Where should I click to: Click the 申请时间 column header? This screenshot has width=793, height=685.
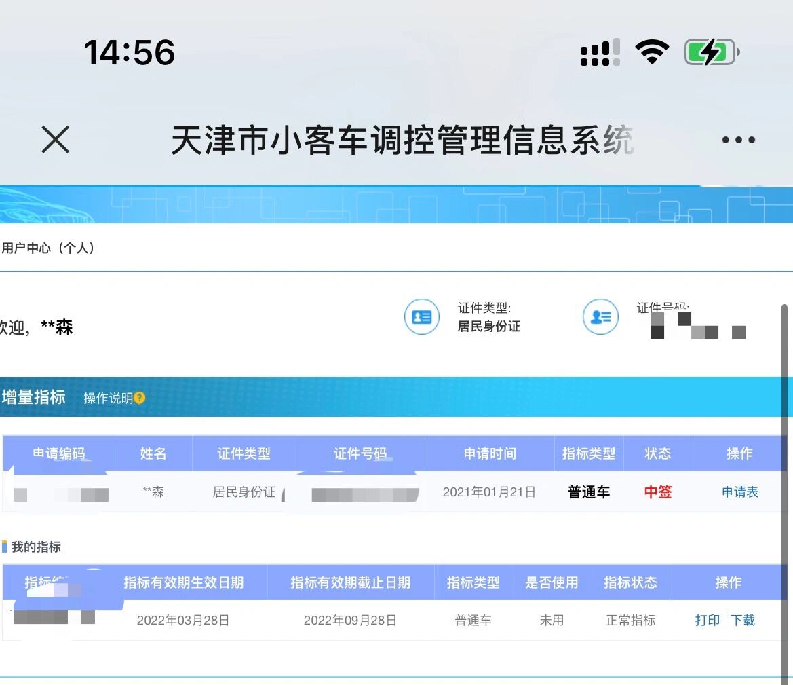coord(490,453)
